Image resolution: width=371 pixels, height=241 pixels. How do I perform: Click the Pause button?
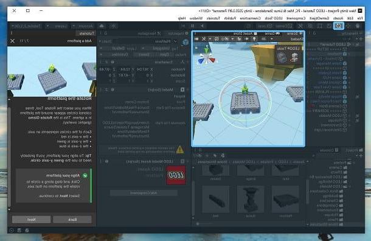click(193, 26)
